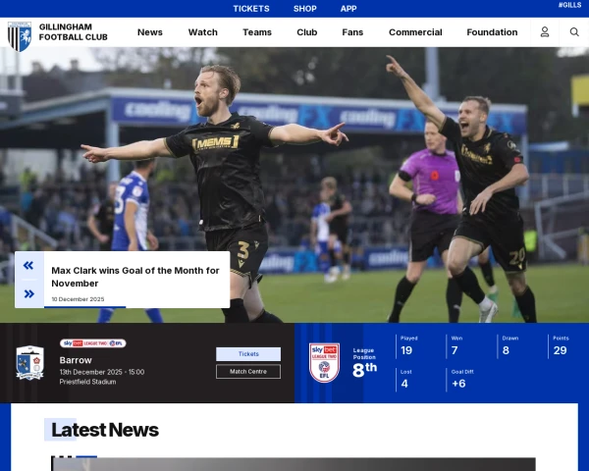This screenshot has width=589, height=471.
Task: Click the Tickets button for Barrow match
Action: pyautogui.click(x=248, y=354)
